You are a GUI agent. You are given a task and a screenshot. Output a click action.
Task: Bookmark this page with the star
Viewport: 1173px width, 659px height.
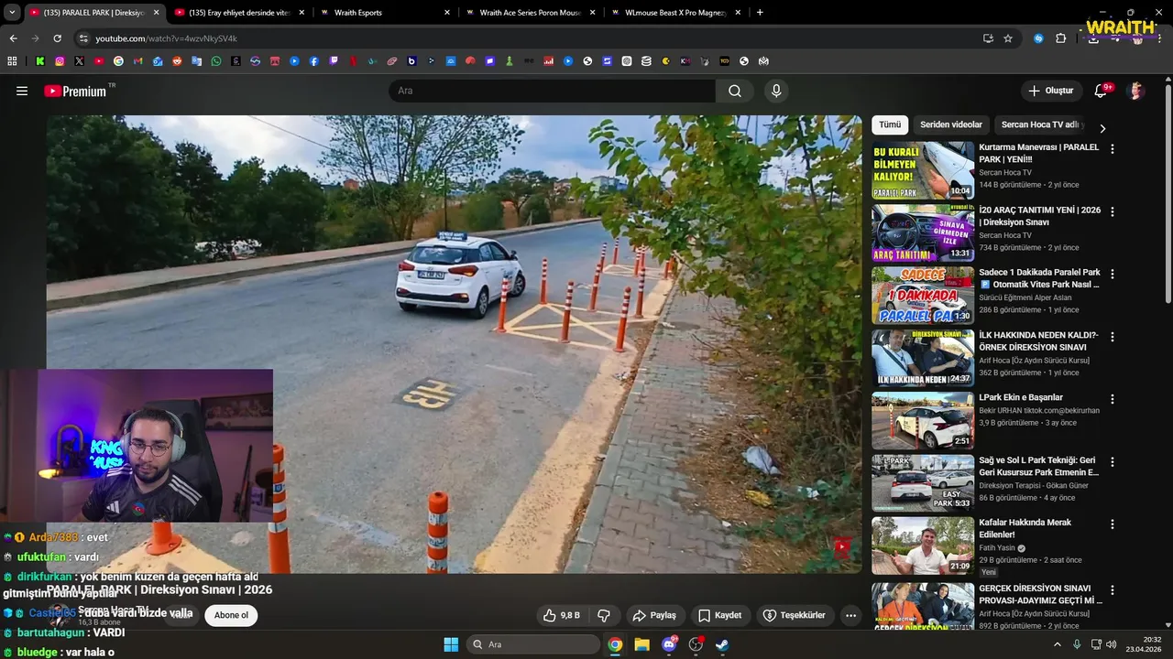tap(1008, 38)
